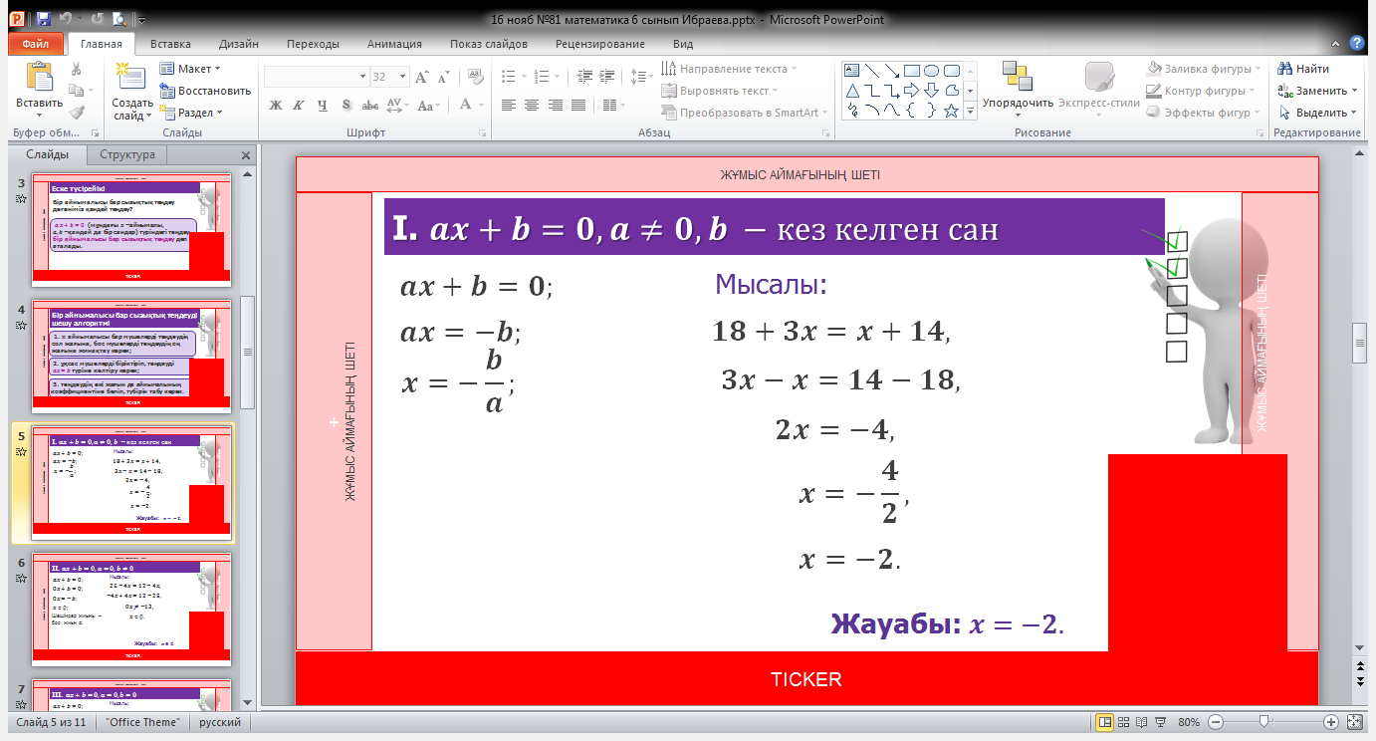This screenshot has width=1376, height=741.
Task: Center the paragraph text
Action: point(532,105)
